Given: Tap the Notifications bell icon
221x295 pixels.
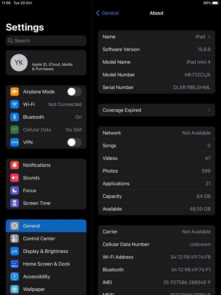Looking at the screenshot, I should click(14, 165).
